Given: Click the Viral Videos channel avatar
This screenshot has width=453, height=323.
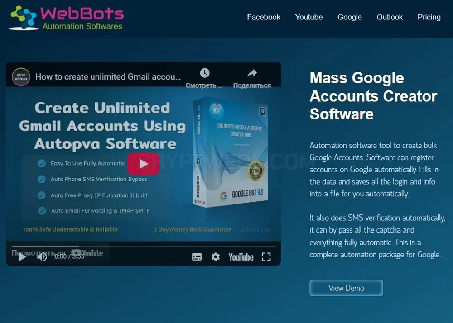Looking at the screenshot, I should click(x=21, y=77).
